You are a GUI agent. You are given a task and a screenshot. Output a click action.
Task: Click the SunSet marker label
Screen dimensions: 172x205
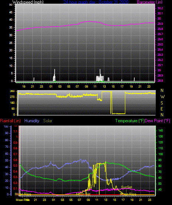pos(127,187)
